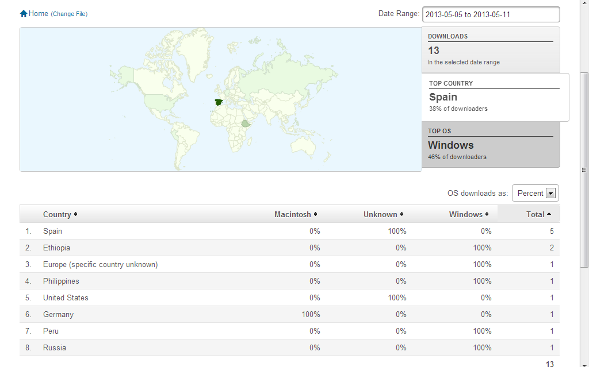Click the ascending arrow beside Total header
The height and width of the screenshot is (367, 589).
click(549, 214)
